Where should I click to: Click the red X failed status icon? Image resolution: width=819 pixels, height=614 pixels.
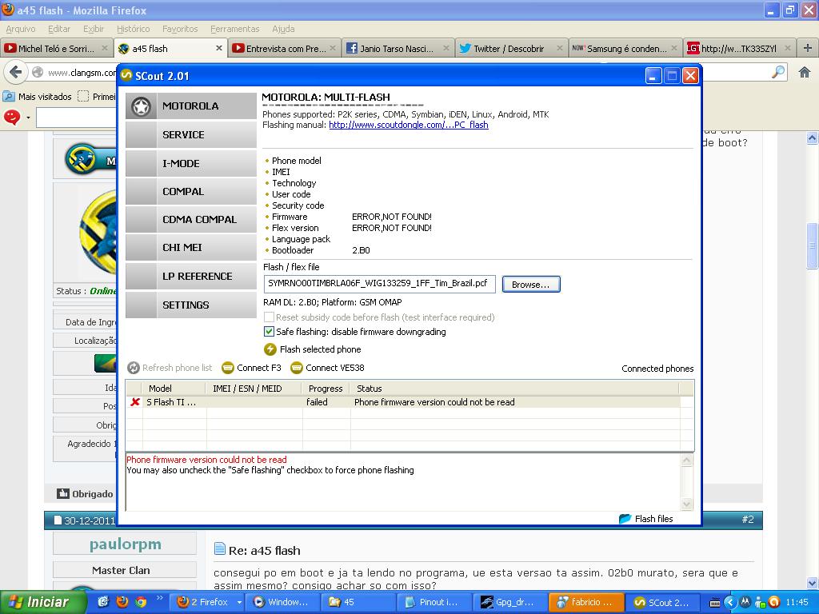click(x=134, y=402)
